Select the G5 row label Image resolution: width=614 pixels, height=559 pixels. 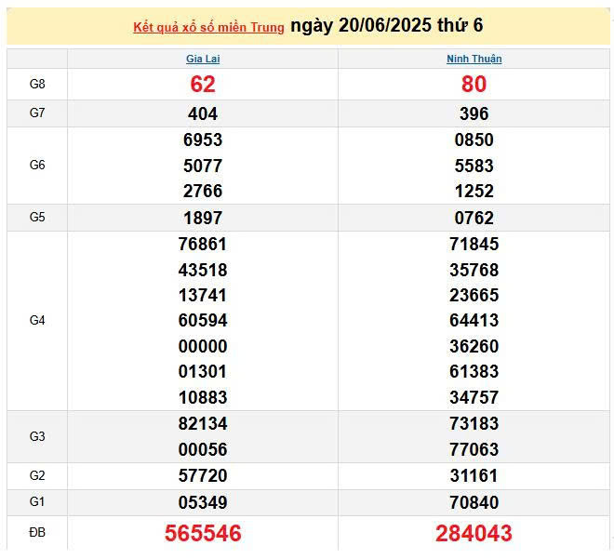(x=37, y=217)
